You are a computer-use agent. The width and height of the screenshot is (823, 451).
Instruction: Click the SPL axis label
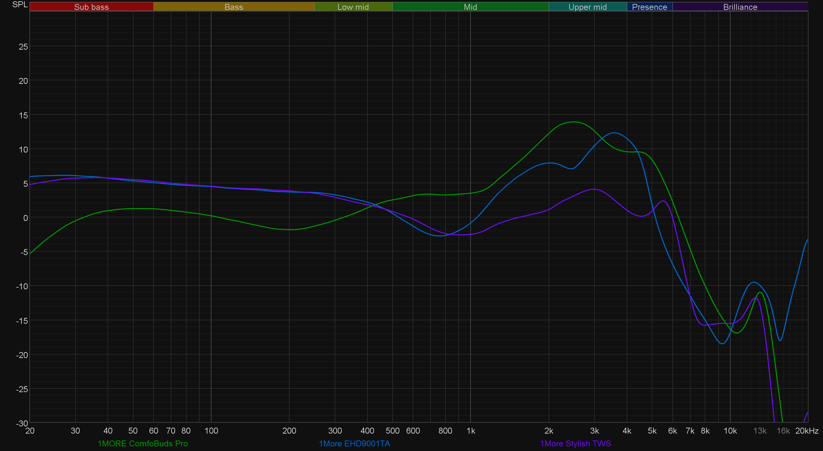pos(20,5)
